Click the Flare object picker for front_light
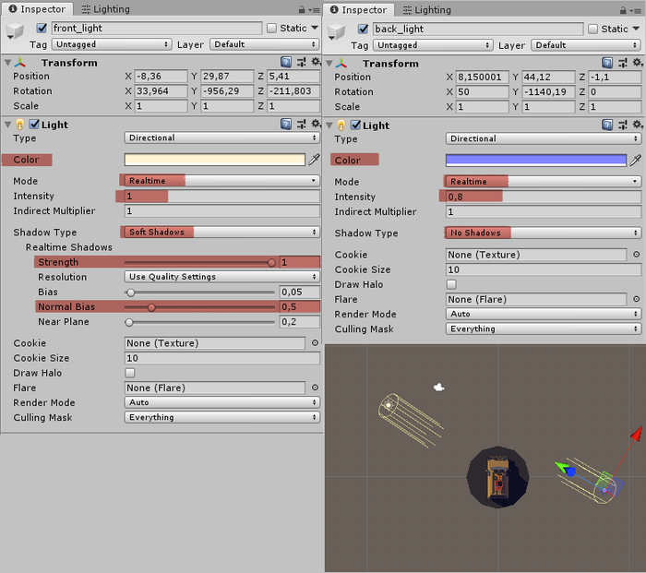The width and height of the screenshot is (646, 573). (315, 388)
